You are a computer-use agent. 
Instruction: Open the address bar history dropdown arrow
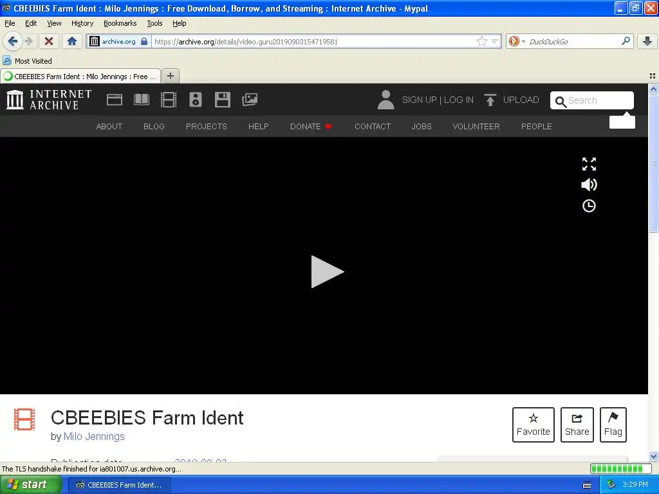pyautogui.click(x=495, y=41)
